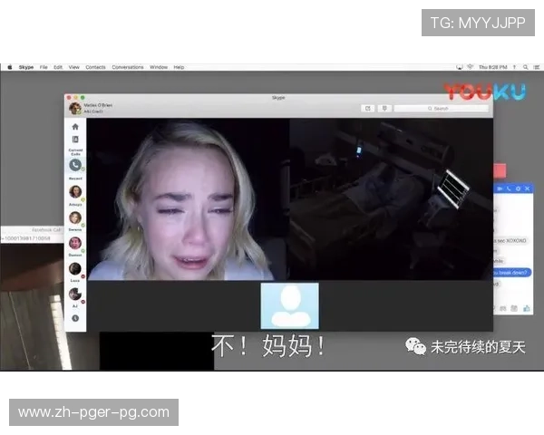Close the Facebook chat window

click(528, 188)
